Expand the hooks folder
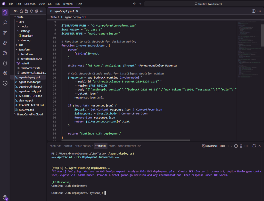This screenshot has height=201, width=264. coord(24,26)
